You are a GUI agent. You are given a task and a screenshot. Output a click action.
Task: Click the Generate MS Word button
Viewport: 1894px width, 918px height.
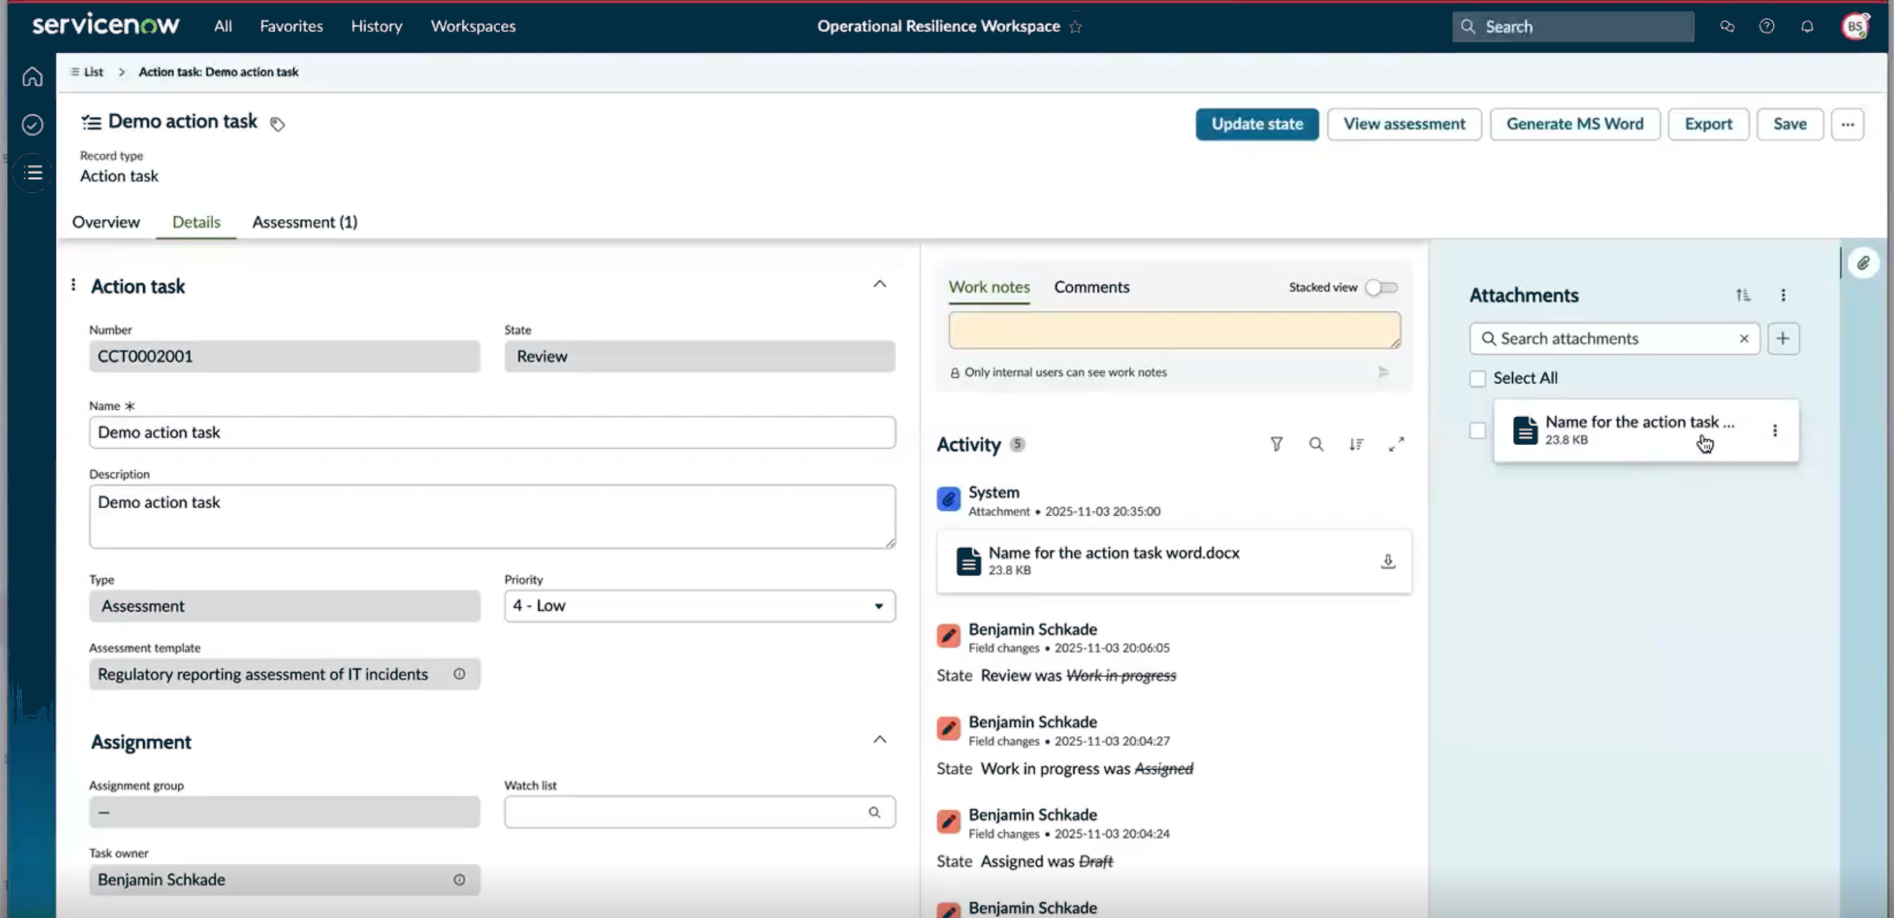[x=1574, y=124]
